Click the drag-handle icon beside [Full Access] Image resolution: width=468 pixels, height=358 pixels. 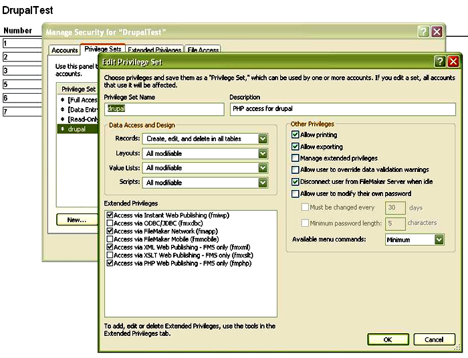tap(62, 100)
